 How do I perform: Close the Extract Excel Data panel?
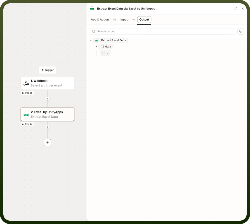pos(242,9)
